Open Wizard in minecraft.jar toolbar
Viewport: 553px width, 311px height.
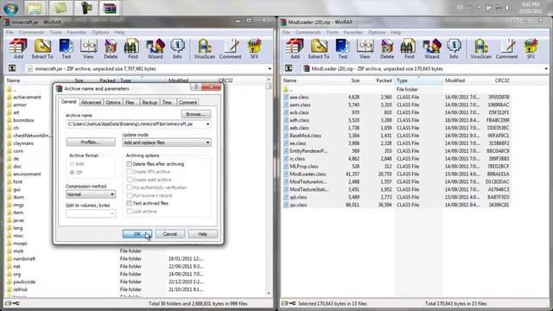pyautogui.click(x=156, y=48)
